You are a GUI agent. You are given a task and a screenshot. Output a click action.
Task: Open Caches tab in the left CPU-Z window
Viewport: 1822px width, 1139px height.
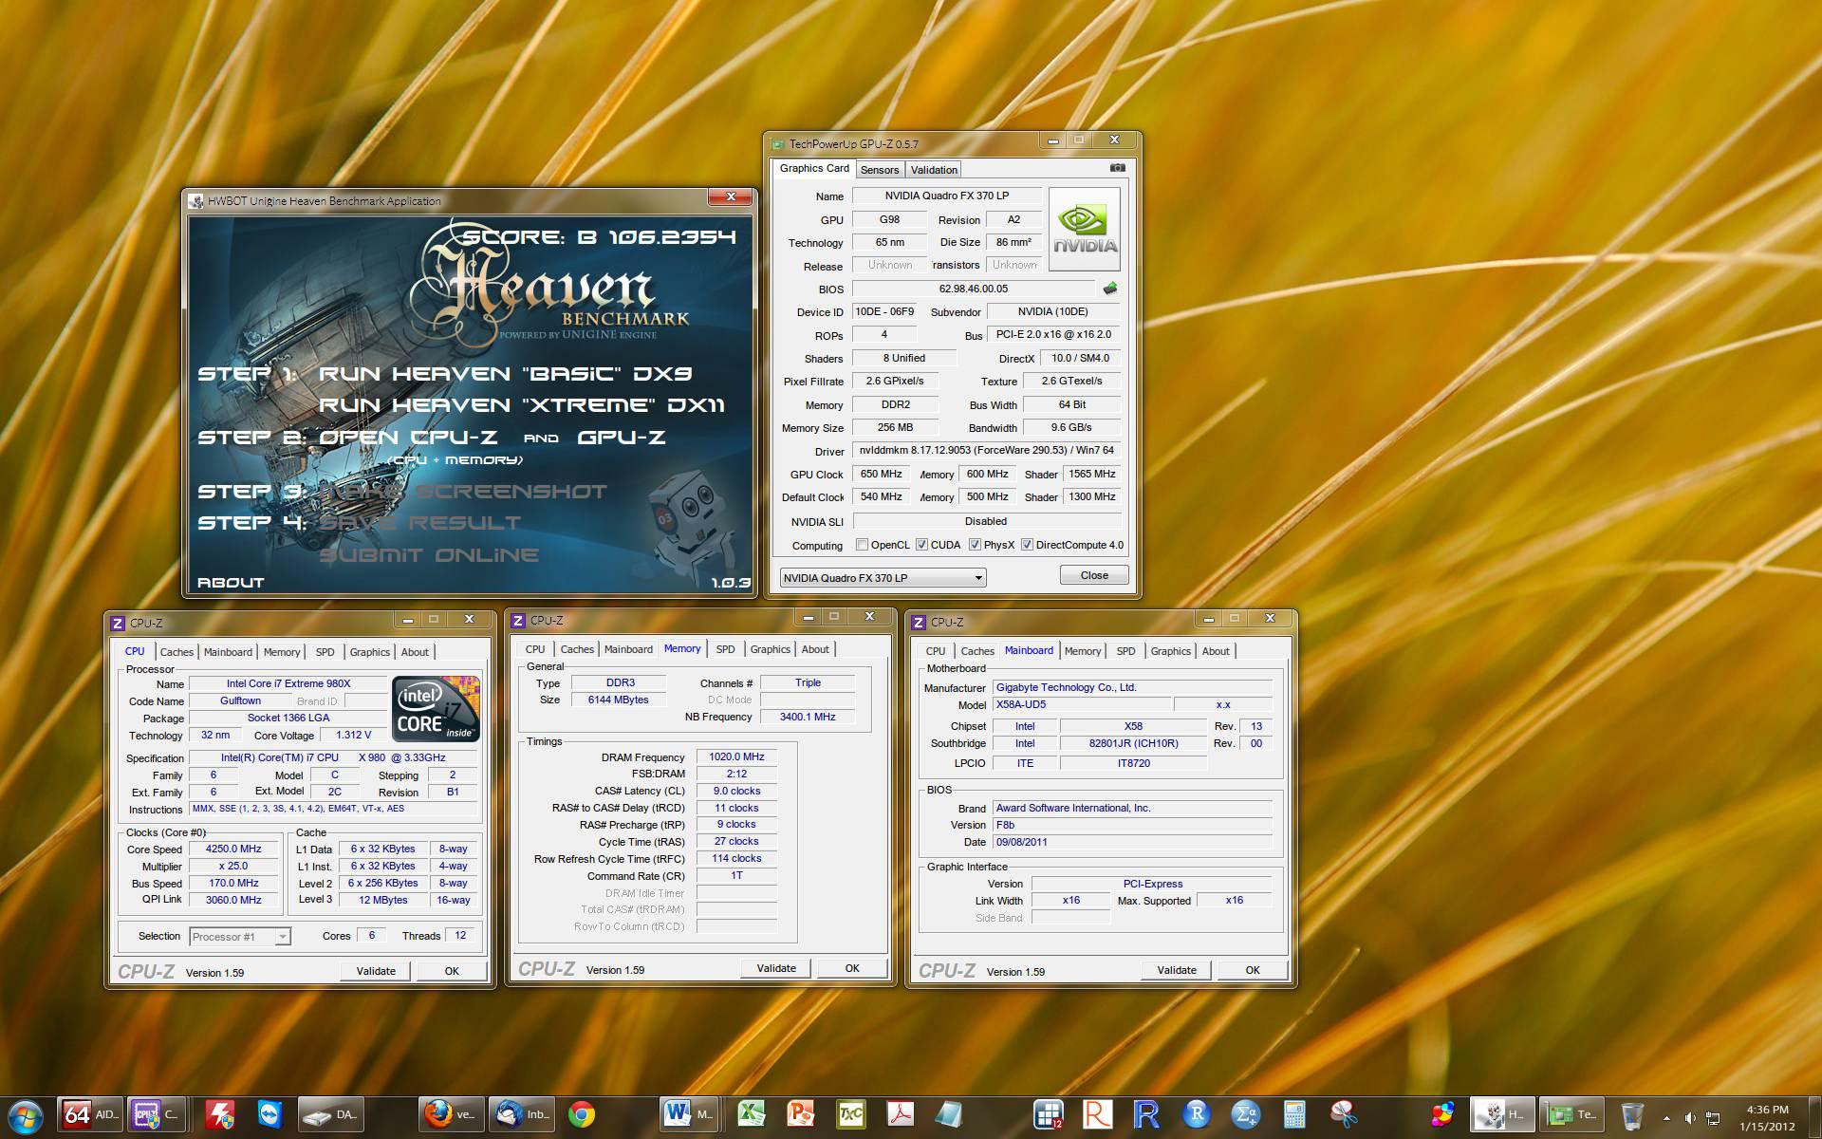(177, 652)
